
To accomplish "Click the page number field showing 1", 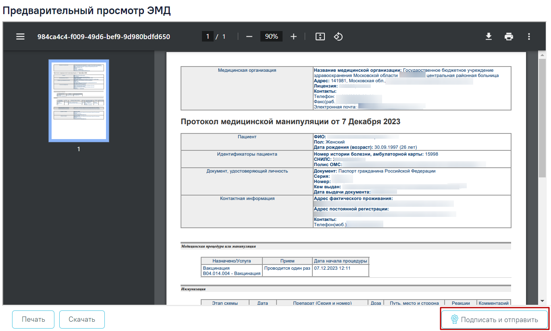I will 208,37.
